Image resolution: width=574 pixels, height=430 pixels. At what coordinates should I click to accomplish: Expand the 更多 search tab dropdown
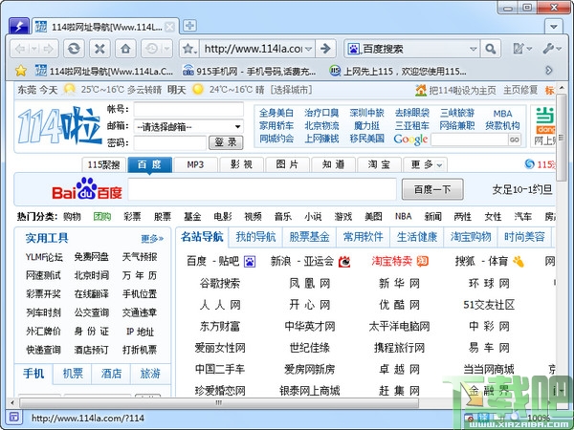point(439,165)
